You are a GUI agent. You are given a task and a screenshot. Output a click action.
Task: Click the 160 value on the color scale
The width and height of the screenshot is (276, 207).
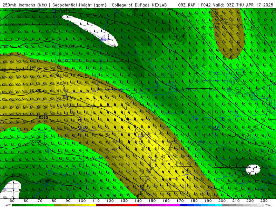166,201
